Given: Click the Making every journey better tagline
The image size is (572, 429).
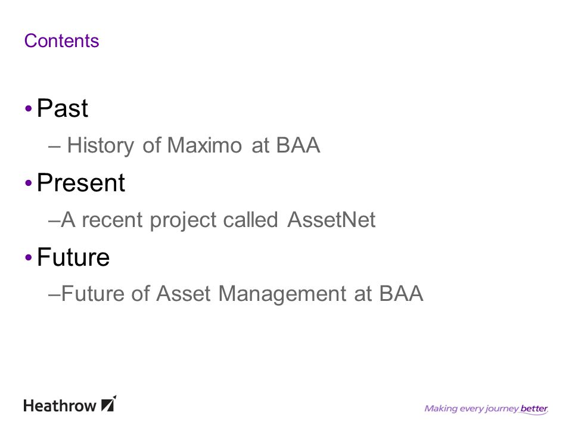Looking at the screenshot, I should 486,409.
